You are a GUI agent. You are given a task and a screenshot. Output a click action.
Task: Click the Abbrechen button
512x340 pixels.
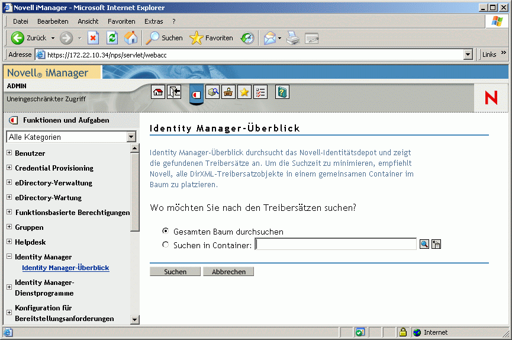[228, 272]
